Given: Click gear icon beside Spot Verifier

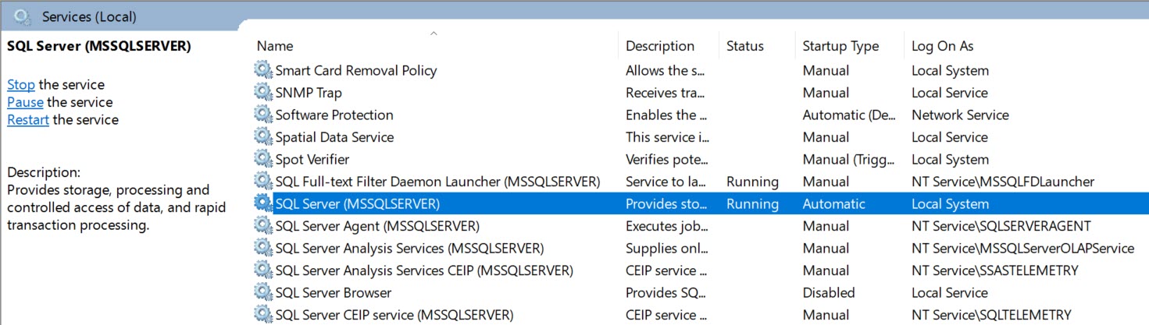Looking at the screenshot, I should click(263, 159).
